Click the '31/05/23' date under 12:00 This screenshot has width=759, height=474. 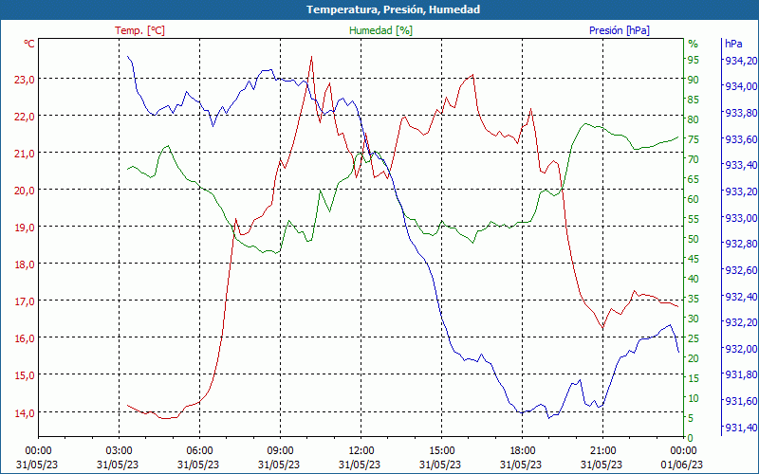tap(360, 465)
